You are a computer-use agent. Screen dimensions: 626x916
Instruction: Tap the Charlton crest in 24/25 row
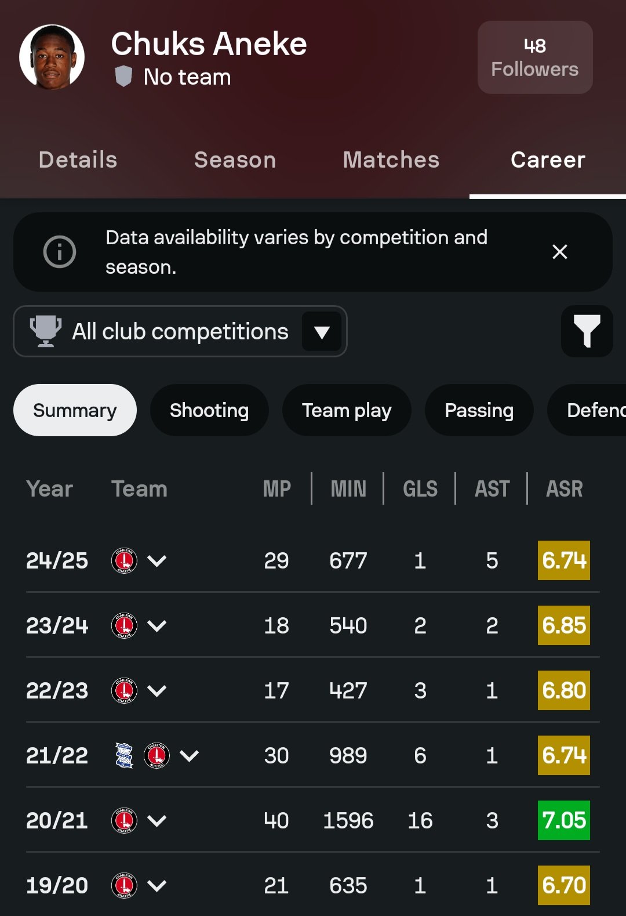[124, 560]
